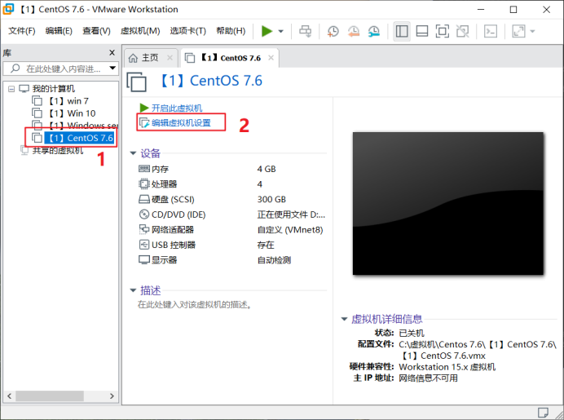564x420 pixels.
Task: Open the console view terminal icon
Action: (491, 31)
